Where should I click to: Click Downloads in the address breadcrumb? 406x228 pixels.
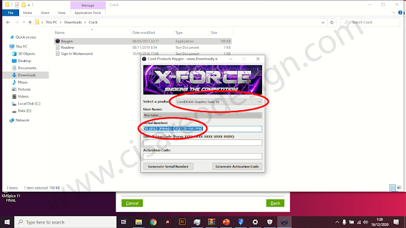click(73, 22)
